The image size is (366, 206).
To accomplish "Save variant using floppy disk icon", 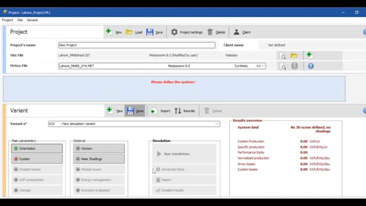I will point(130,111).
